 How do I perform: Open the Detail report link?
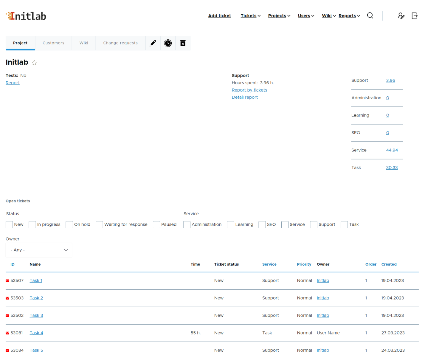pos(245,97)
